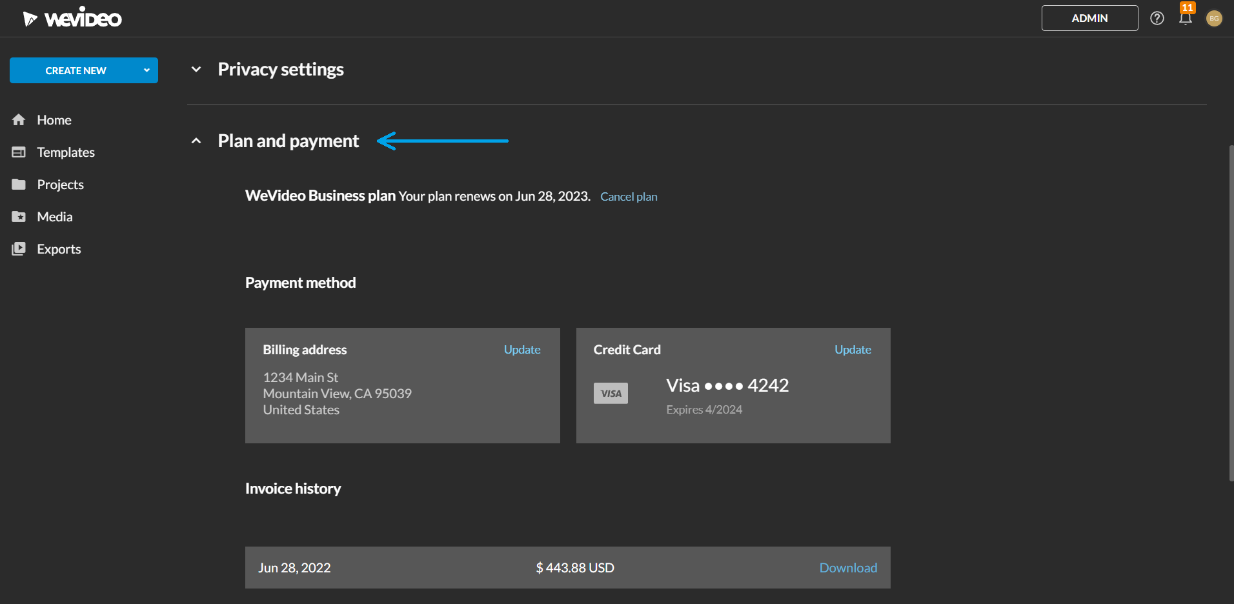Click the Visa card logo

coord(611,394)
